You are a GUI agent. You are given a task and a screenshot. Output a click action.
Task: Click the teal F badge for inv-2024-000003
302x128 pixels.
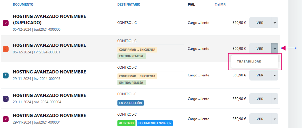point(5,76)
